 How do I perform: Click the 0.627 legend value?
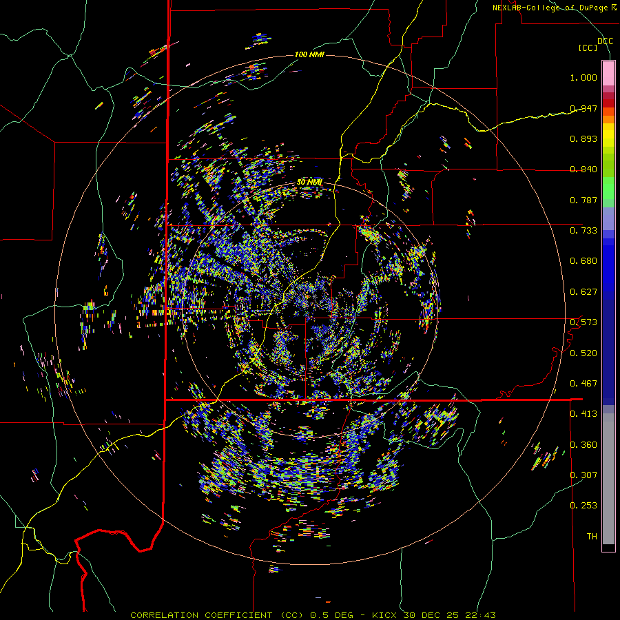tap(583, 292)
